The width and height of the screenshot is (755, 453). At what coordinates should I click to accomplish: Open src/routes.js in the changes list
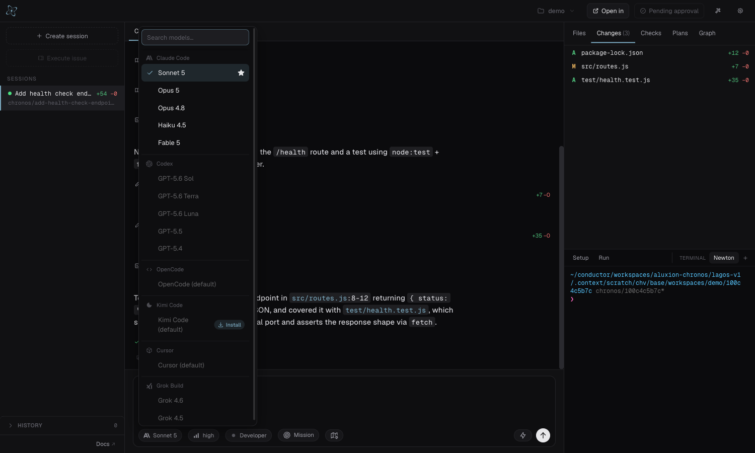point(660,66)
